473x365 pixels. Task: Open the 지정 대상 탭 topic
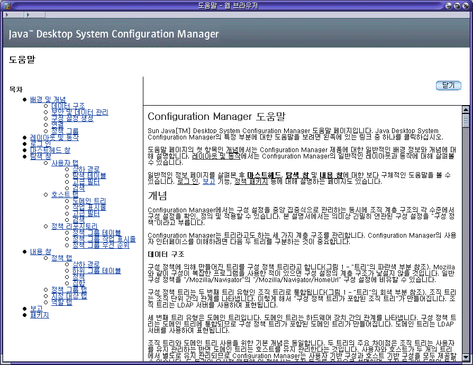tap(69, 295)
